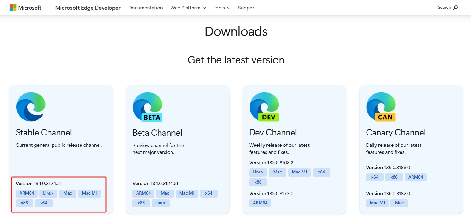
Task: Download Dev Channel x86 build
Action: (x=258, y=182)
